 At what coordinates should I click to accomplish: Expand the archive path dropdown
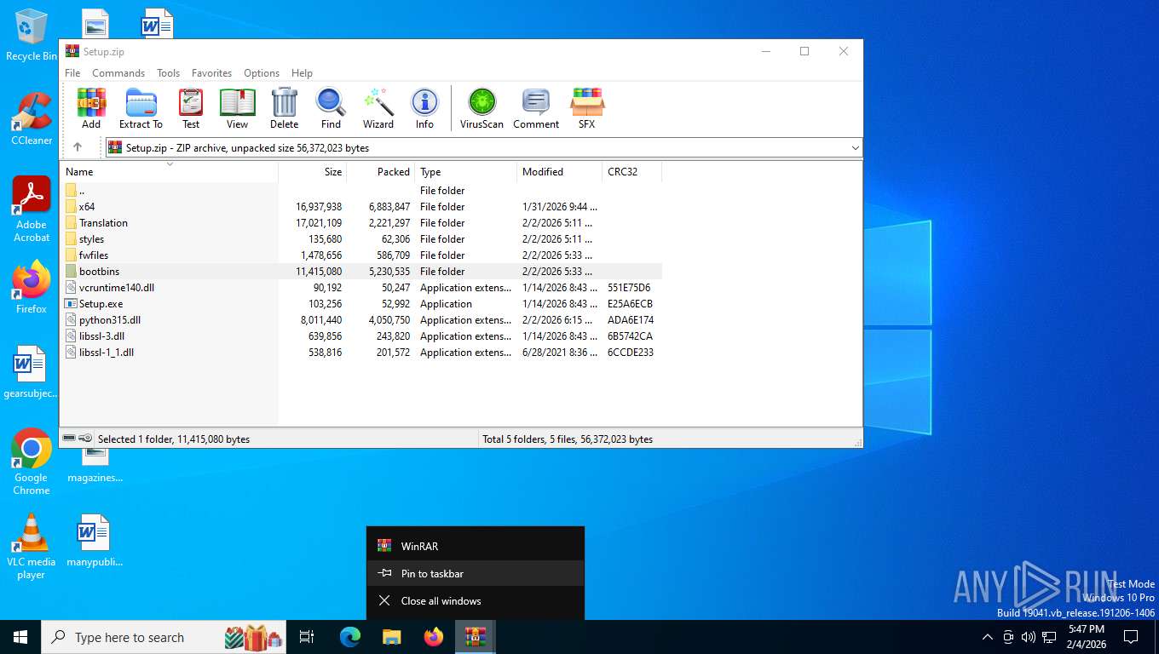click(x=855, y=148)
